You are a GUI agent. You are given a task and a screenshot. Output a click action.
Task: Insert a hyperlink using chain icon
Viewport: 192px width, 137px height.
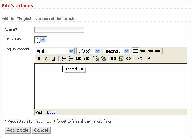click(x=114, y=59)
